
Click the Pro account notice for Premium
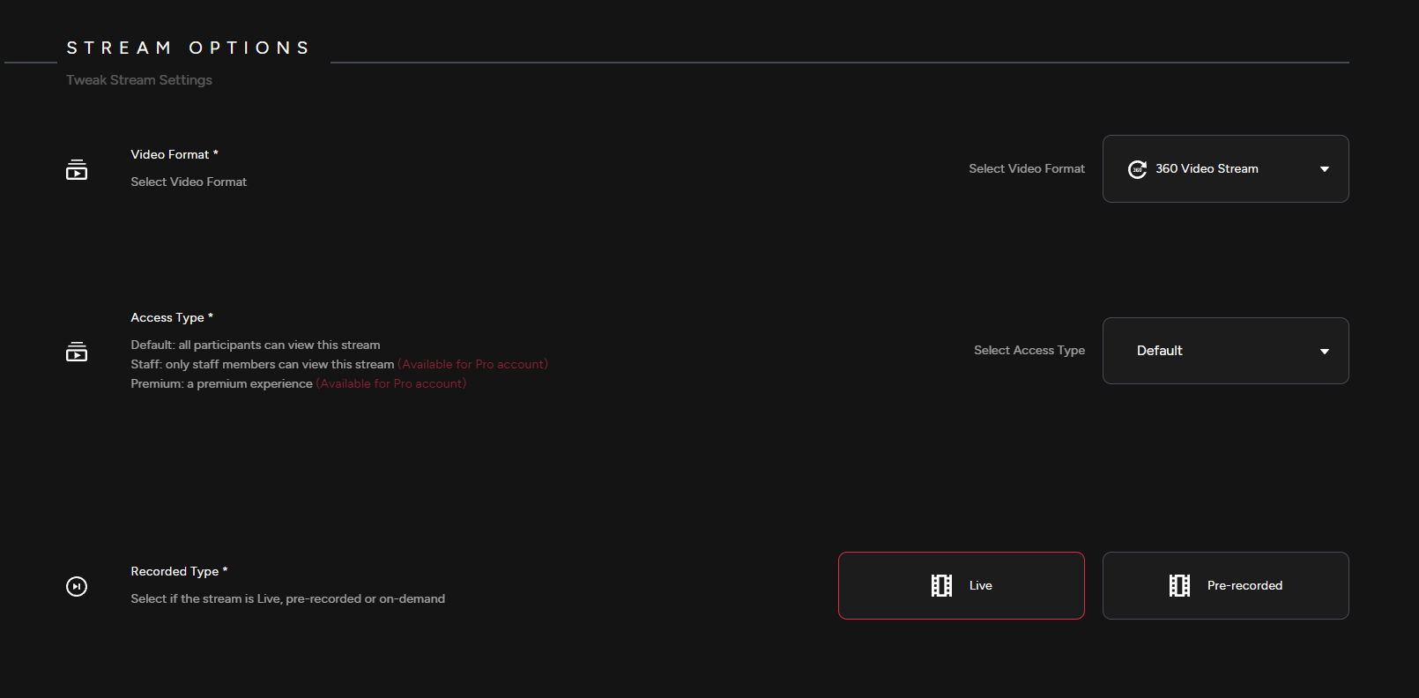(x=391, y=383)
